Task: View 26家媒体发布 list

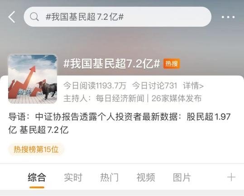Action: click(x=177, y=98)
